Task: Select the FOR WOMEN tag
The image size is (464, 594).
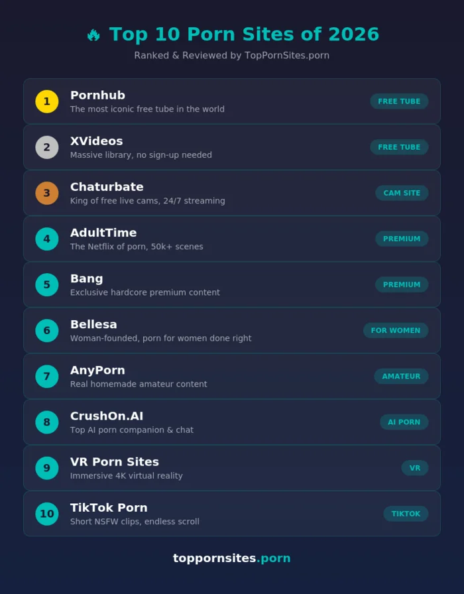Action: click(x=396, y=330)
